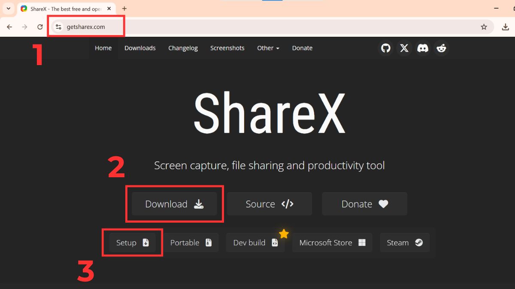Close the ShareX browser tab
515x289 pixels.
click(x=109, y=9)
